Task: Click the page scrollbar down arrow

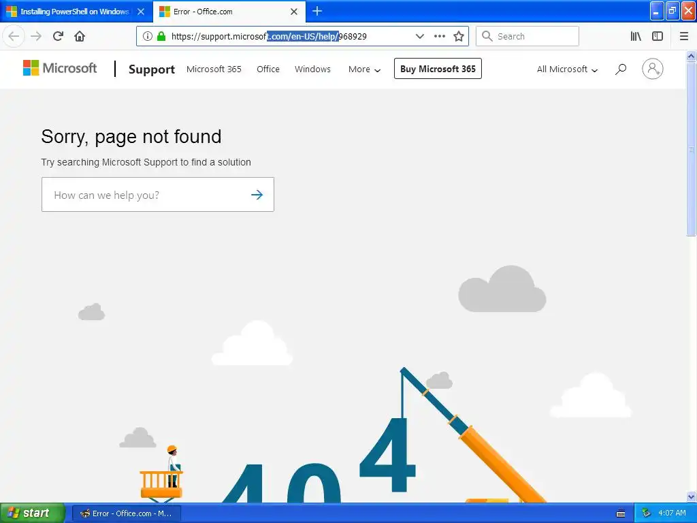Action: point(692,496)
